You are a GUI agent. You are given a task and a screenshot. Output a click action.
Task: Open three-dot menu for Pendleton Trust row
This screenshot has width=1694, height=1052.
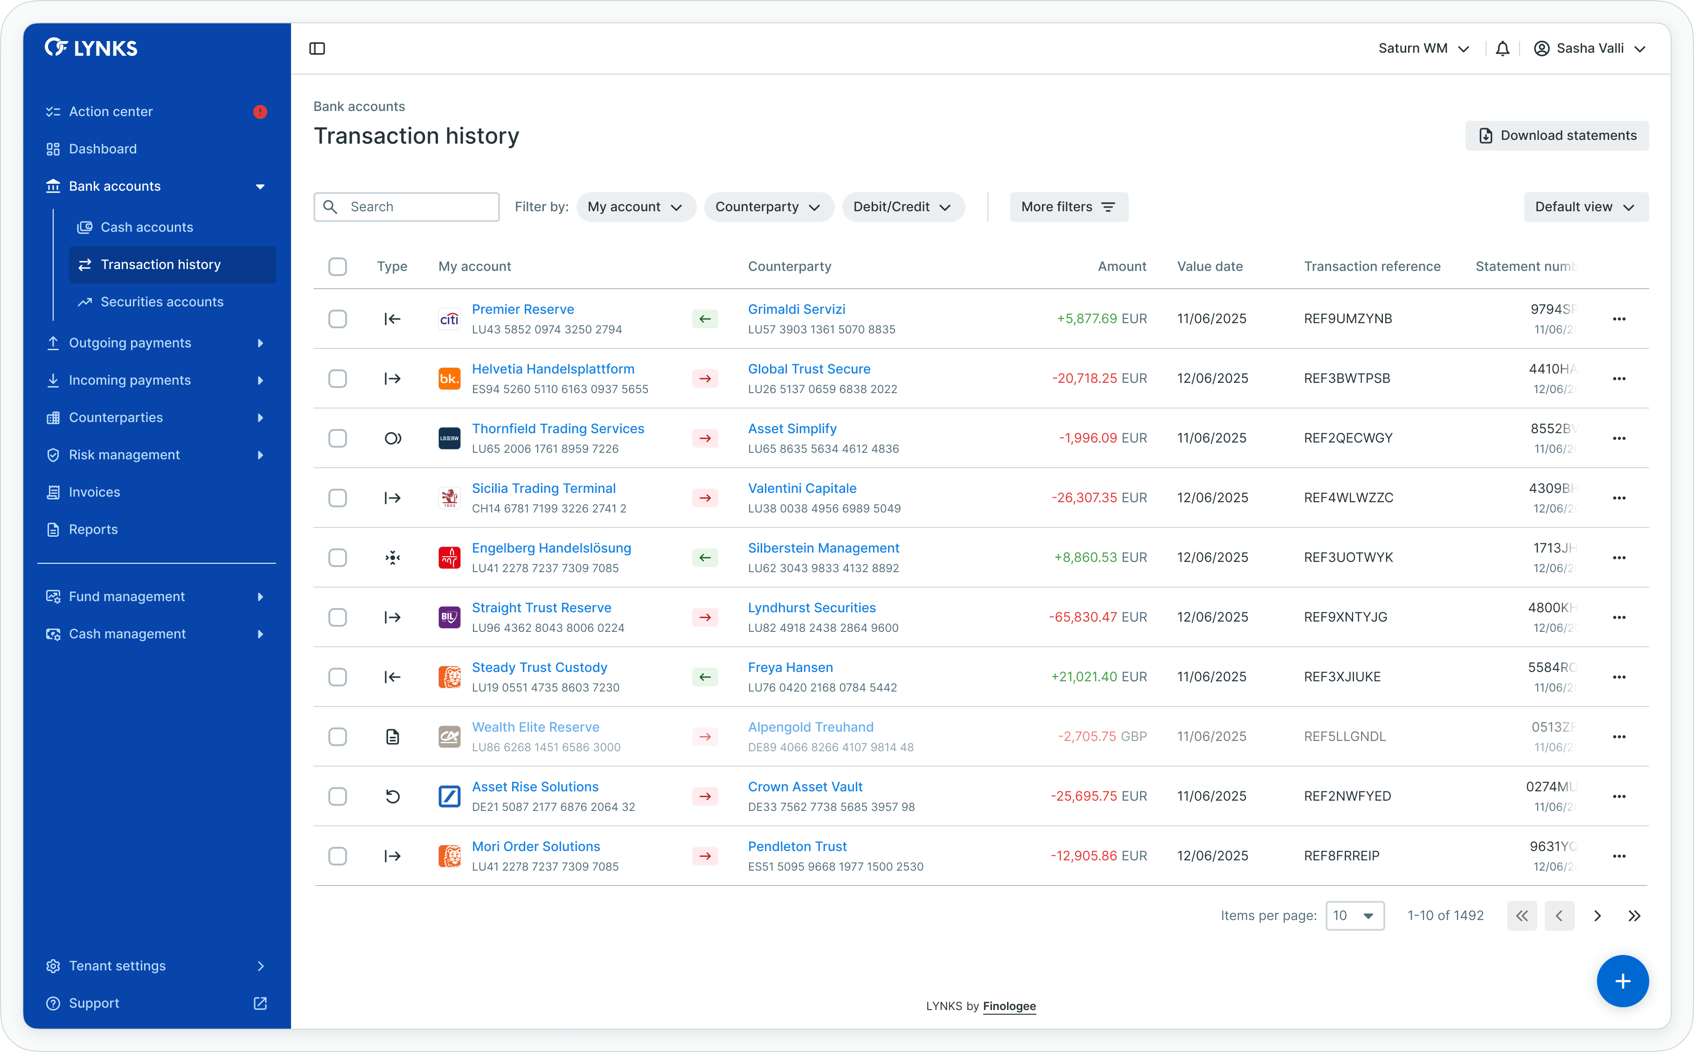pos(1619,856)
